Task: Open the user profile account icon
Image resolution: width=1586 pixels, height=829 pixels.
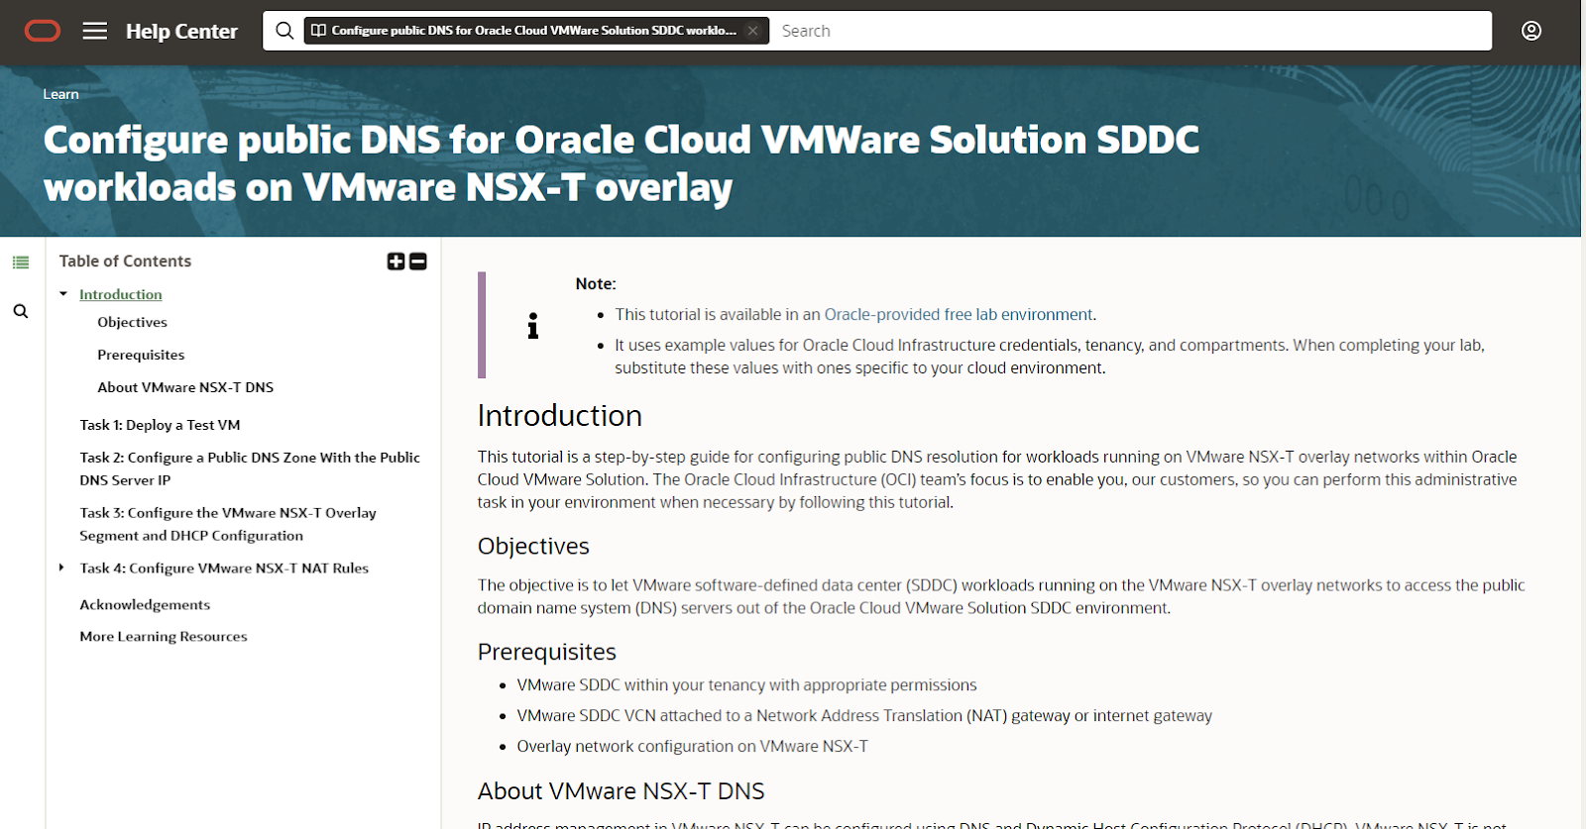Action: tap(1531, 31)
